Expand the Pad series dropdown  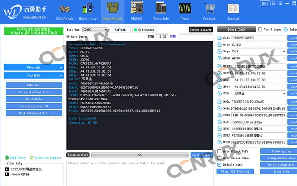point(34,76)
